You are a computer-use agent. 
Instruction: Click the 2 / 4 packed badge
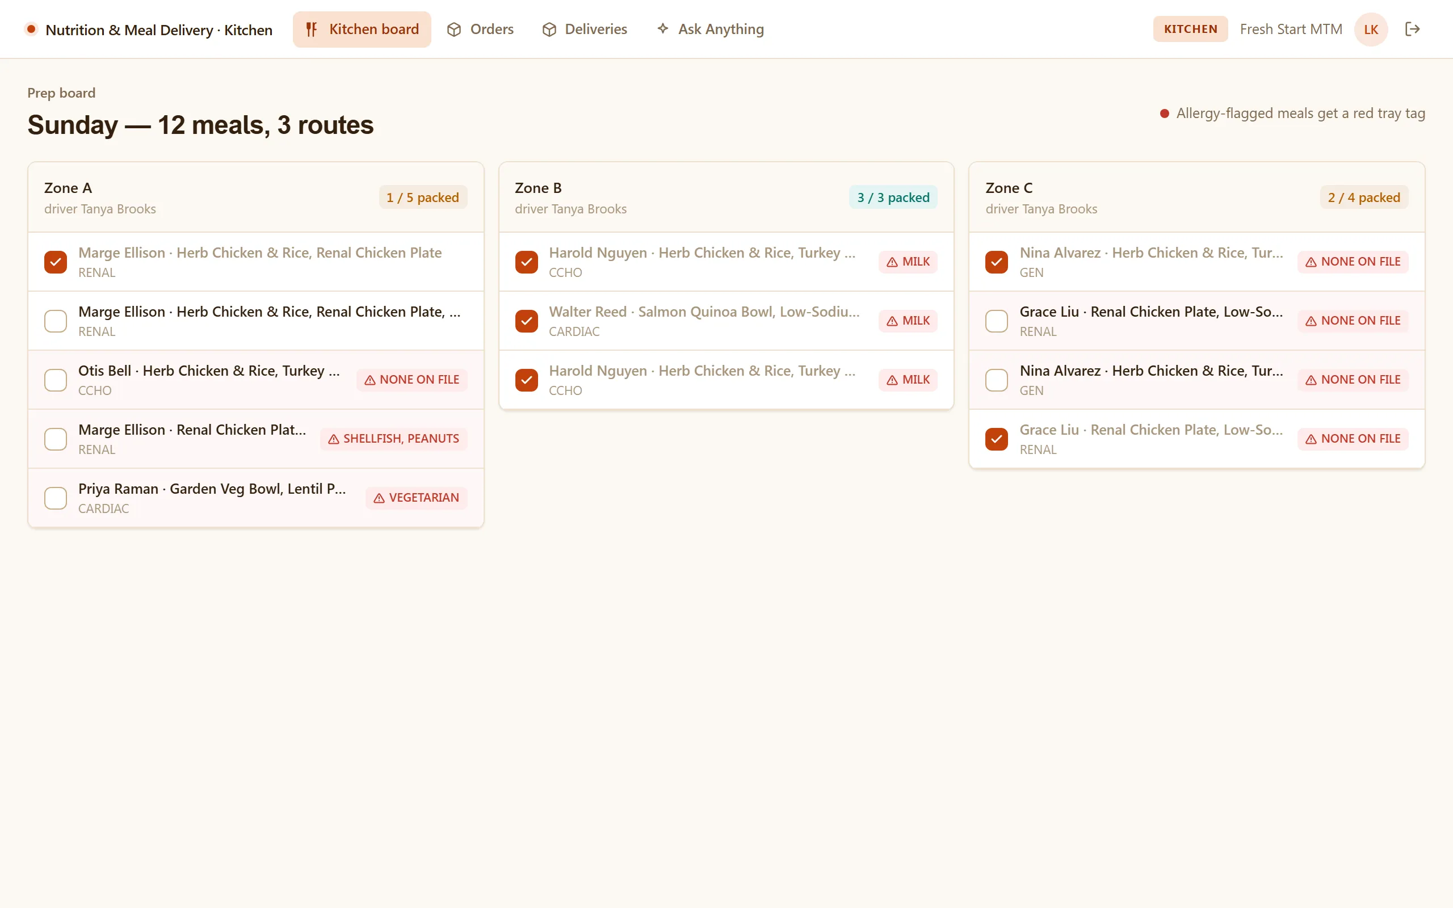click(x=1363, y=197)
